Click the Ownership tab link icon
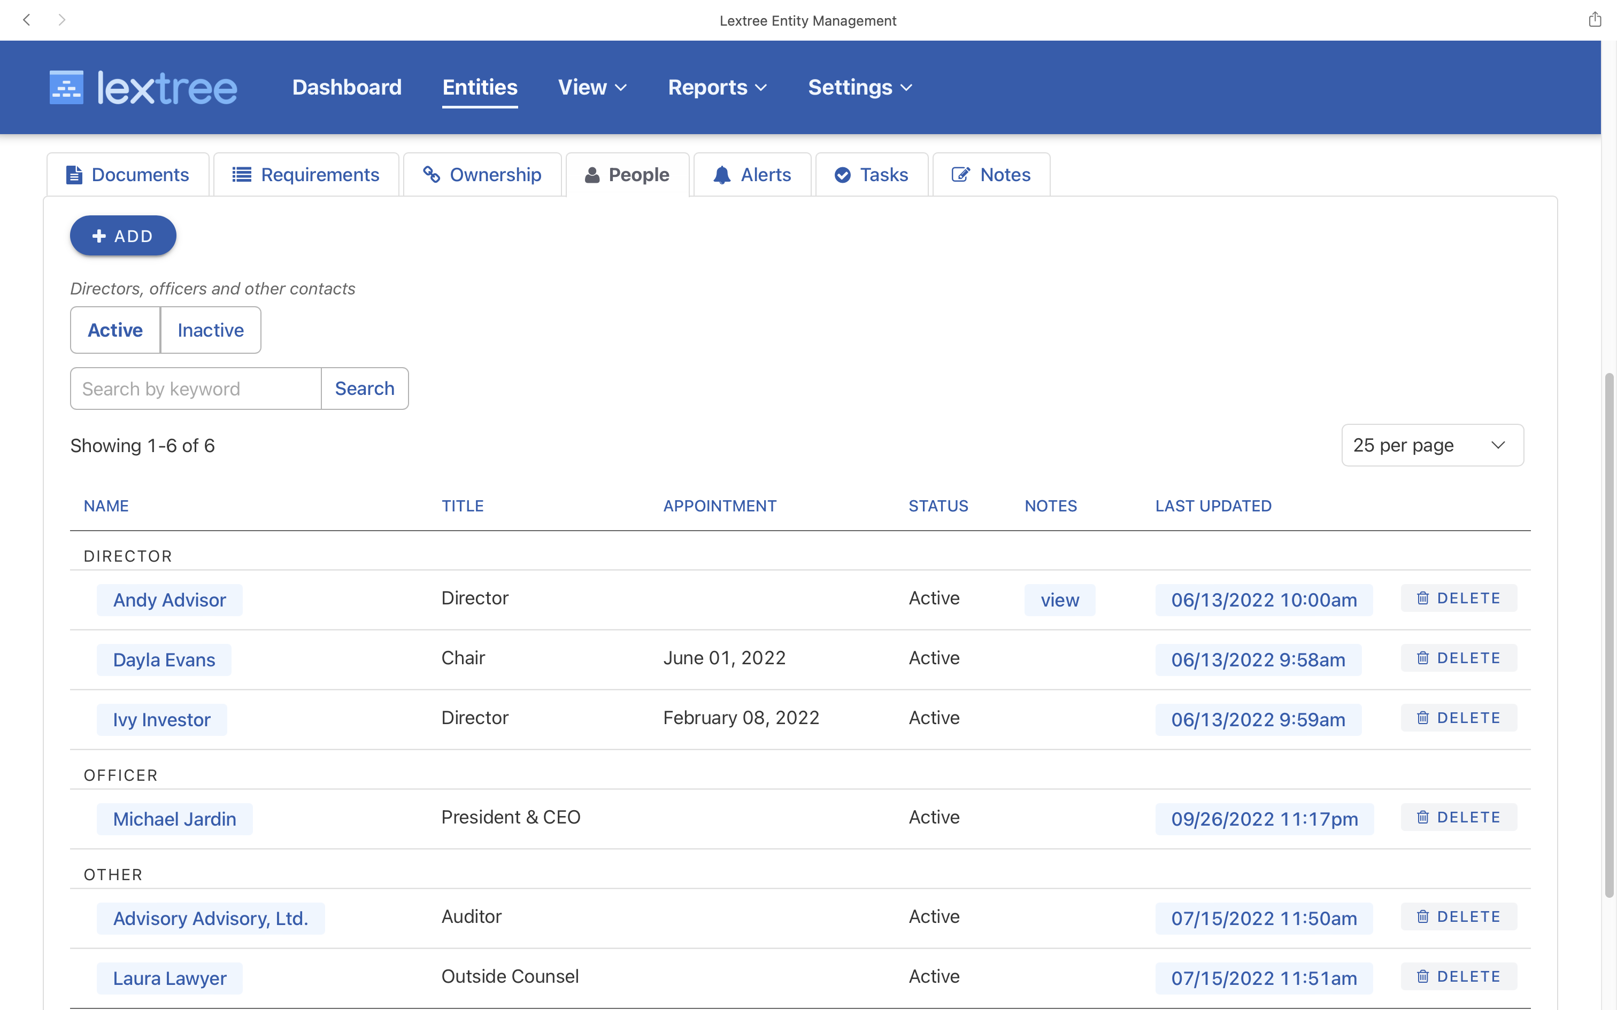 (x=432, y=174)
